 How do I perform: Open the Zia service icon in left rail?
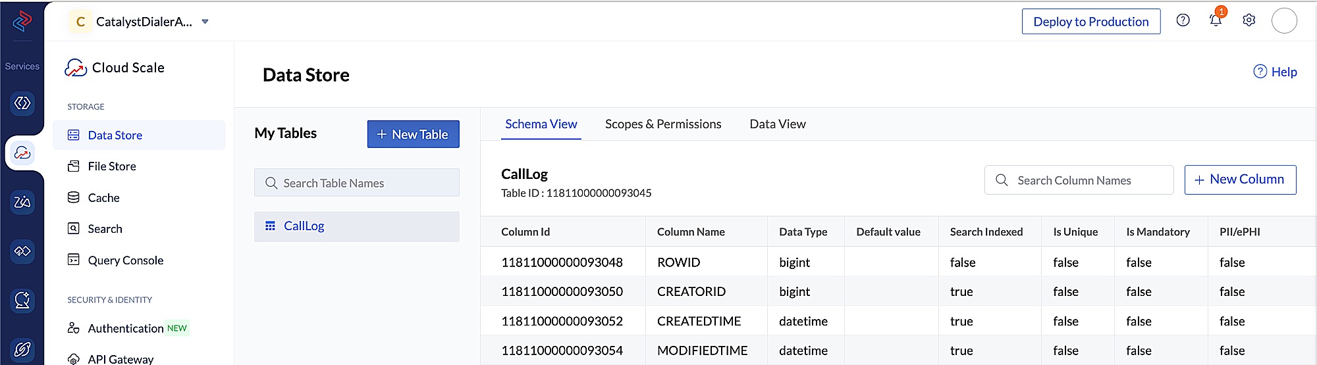tap(22, 202)
